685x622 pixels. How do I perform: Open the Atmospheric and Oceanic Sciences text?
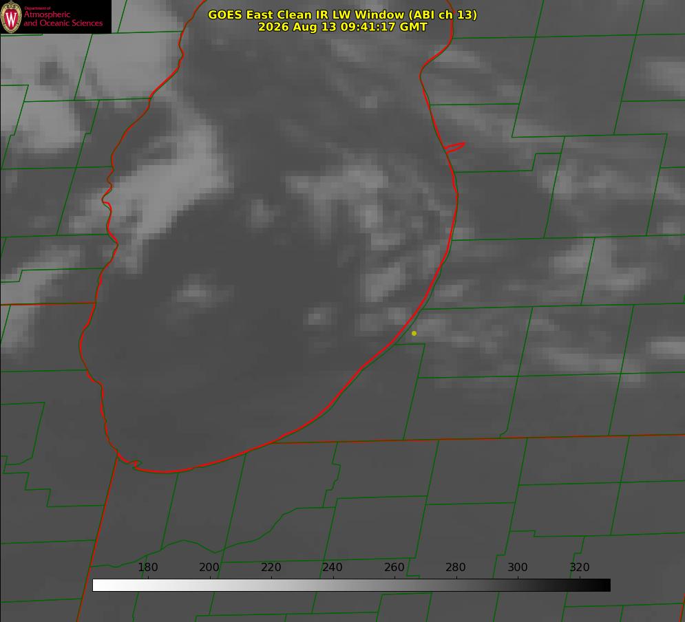coord(63,19)
